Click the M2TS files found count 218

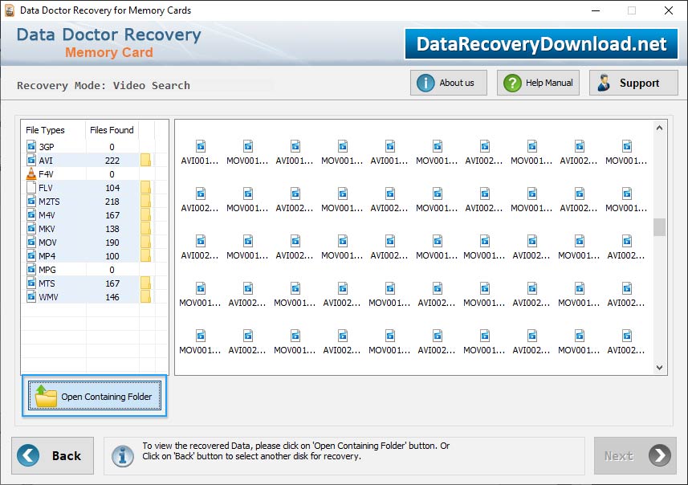pyautogui.click(x=112, y=202)
